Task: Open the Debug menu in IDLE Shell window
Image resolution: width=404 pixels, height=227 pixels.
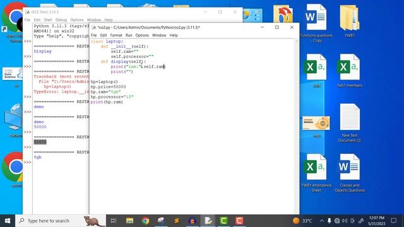Action: click(x=61, y=20)
